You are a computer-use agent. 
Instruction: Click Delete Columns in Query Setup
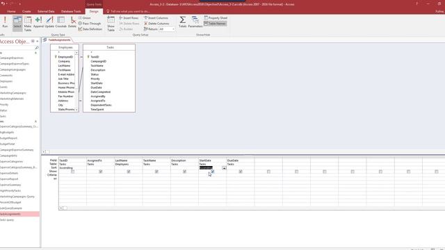pyautogui.click(x=156, y=24)
